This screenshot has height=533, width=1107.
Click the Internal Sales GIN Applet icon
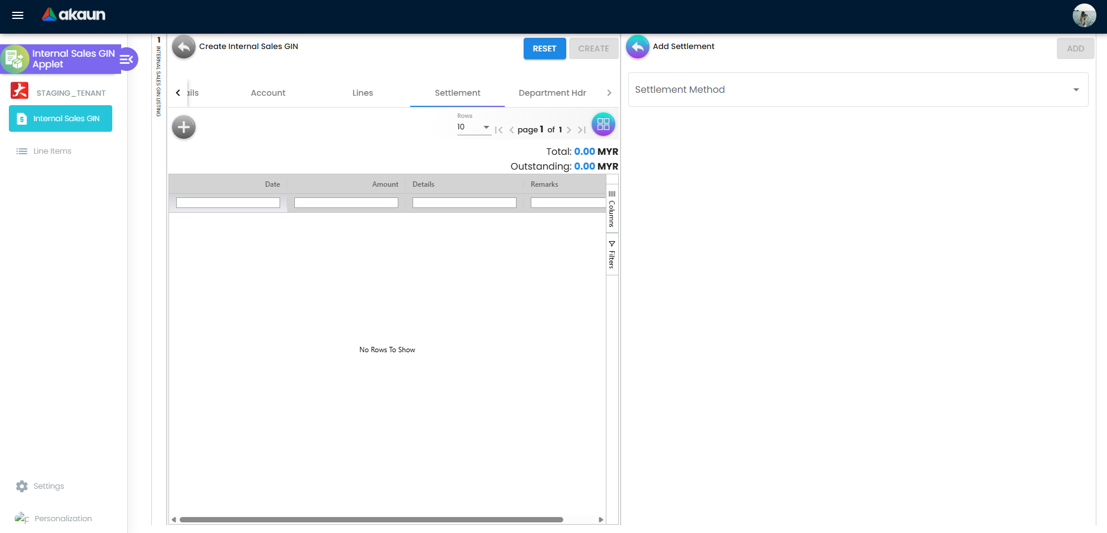15,59
